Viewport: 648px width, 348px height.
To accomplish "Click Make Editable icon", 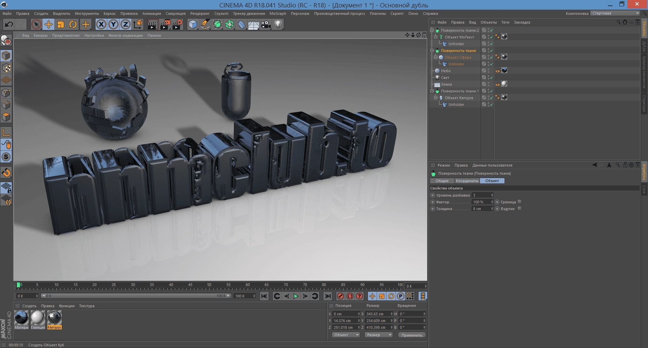I will pos(6,41).
